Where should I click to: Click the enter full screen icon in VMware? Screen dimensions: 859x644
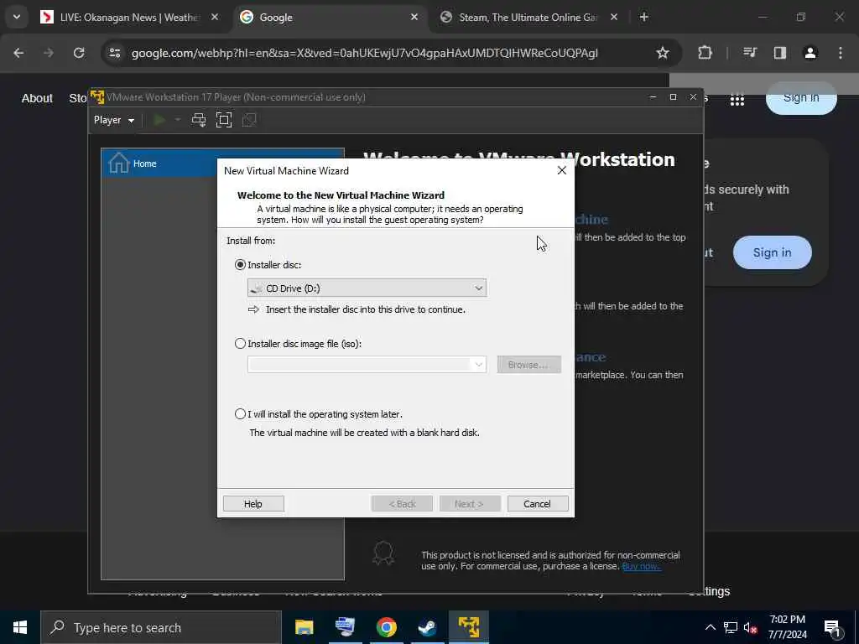pos(223,120)
